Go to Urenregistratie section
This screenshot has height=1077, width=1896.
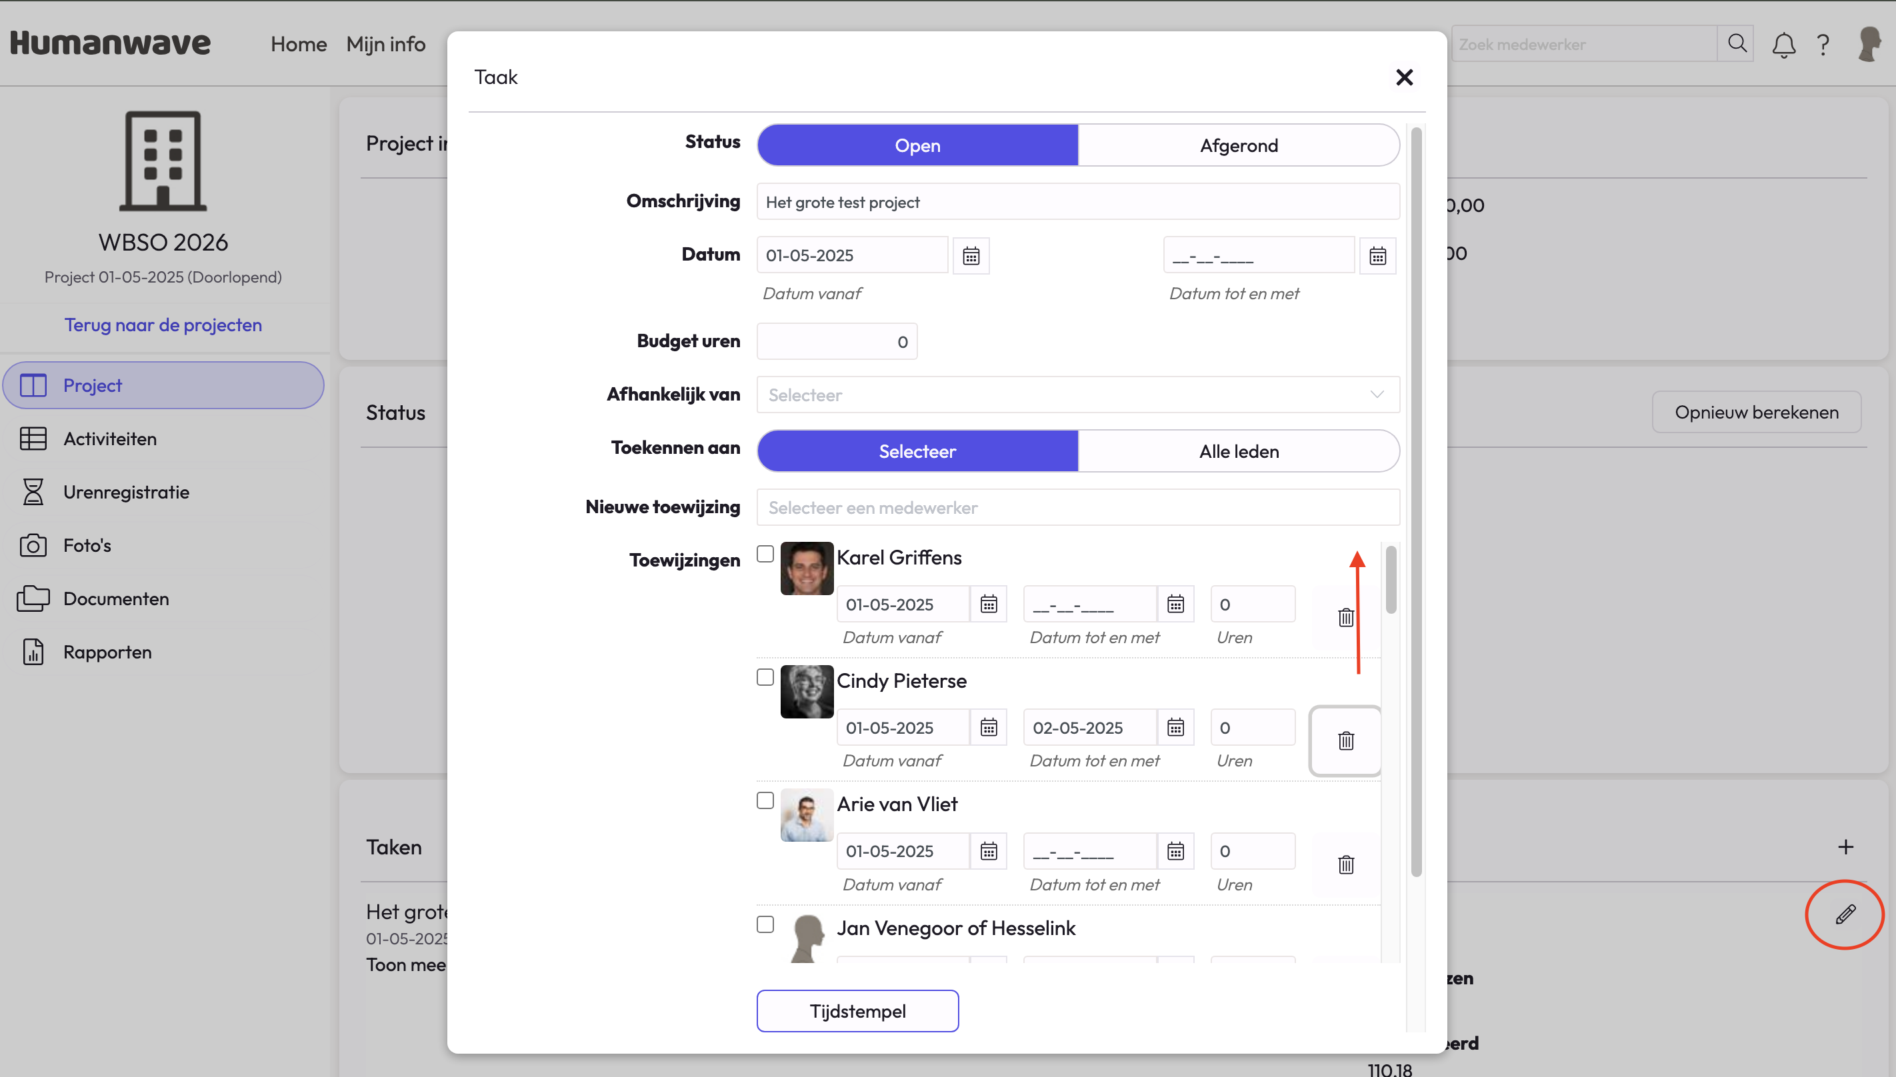click(126, 492)
